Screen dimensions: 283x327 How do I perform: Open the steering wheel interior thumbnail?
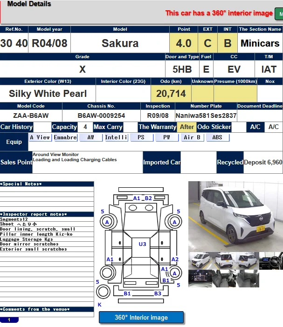point(271,260)
